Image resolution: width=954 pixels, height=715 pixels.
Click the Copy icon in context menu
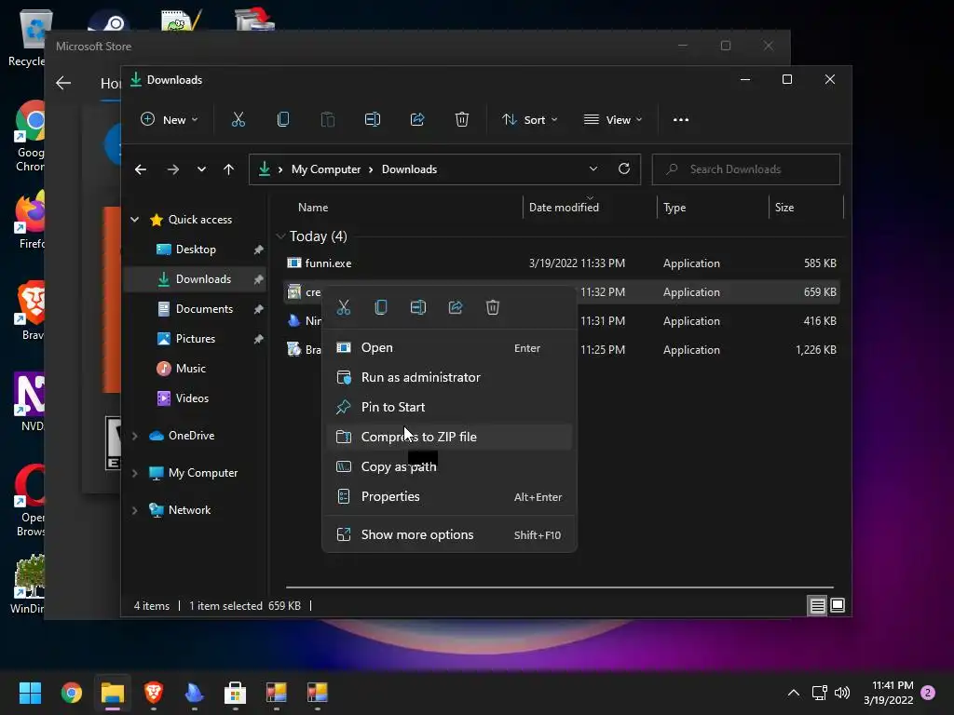pyautogui.click(x=381, y=307)
